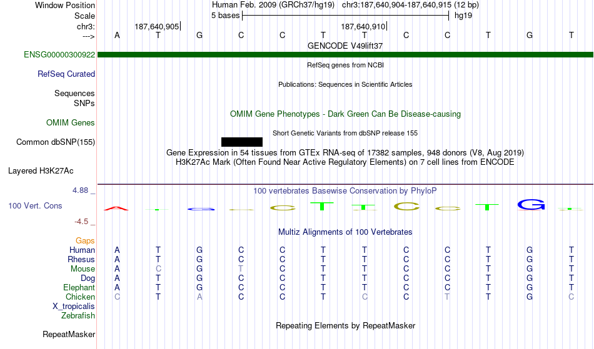
Task: Click Multiz Alignments of 100 Vertebrates title
Action: tap(345, 232)
